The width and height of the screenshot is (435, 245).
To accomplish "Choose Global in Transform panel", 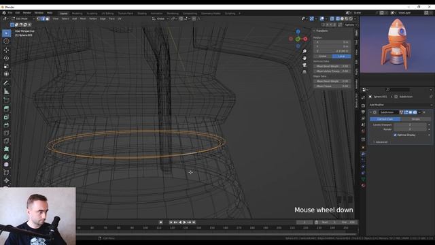I will (x=323, y=56).
